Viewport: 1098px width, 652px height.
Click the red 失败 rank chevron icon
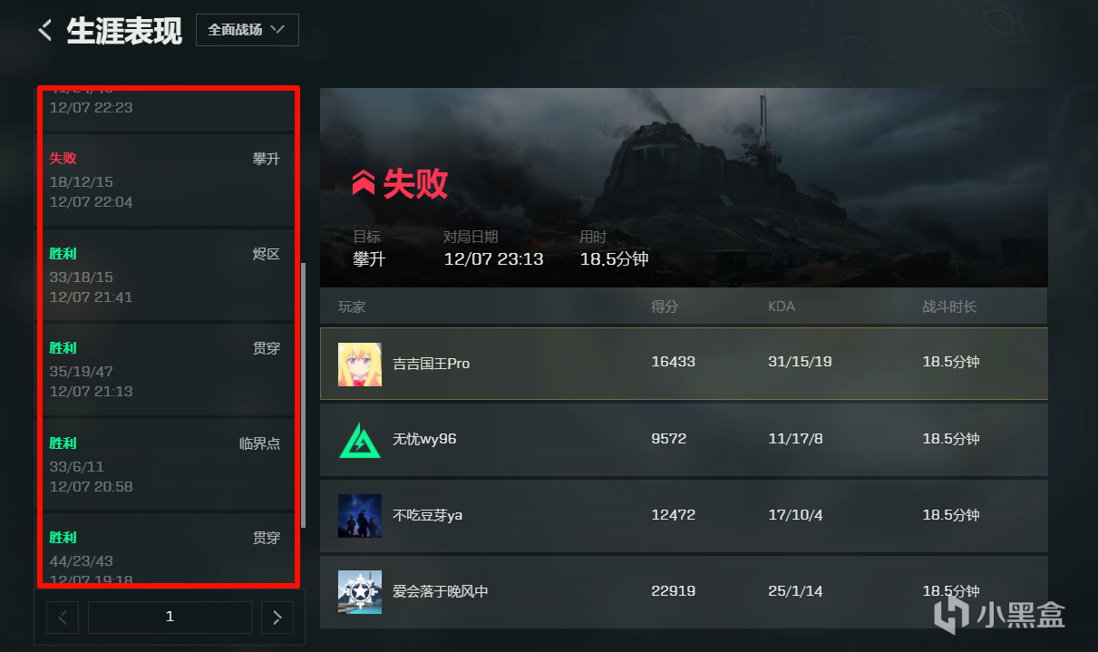[364, 184]
